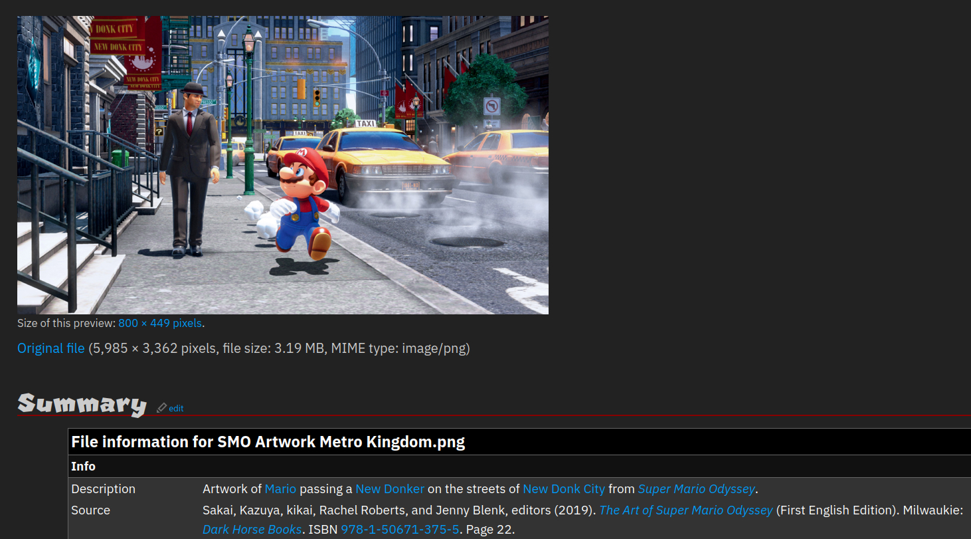The width and height of the screenshot is (971, 539).
Task: Click the pencil icon beside Summary heading
Action: [161, 408]
